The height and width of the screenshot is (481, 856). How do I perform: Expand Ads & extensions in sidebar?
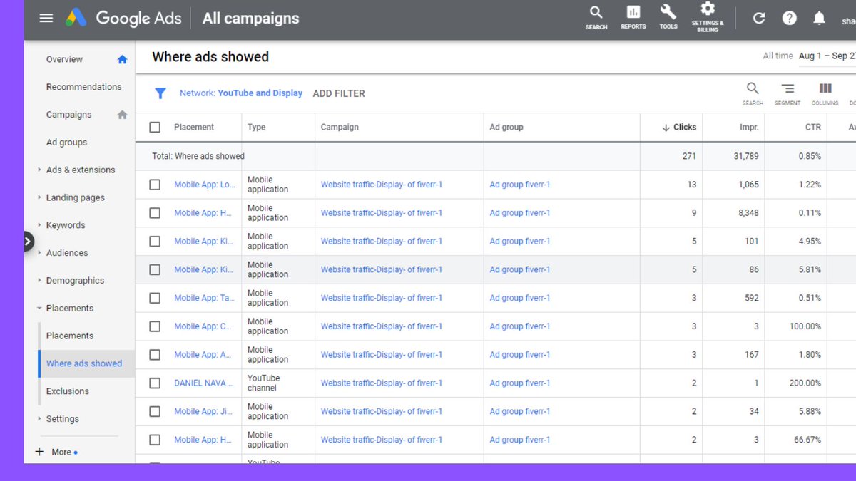(39, 170)
